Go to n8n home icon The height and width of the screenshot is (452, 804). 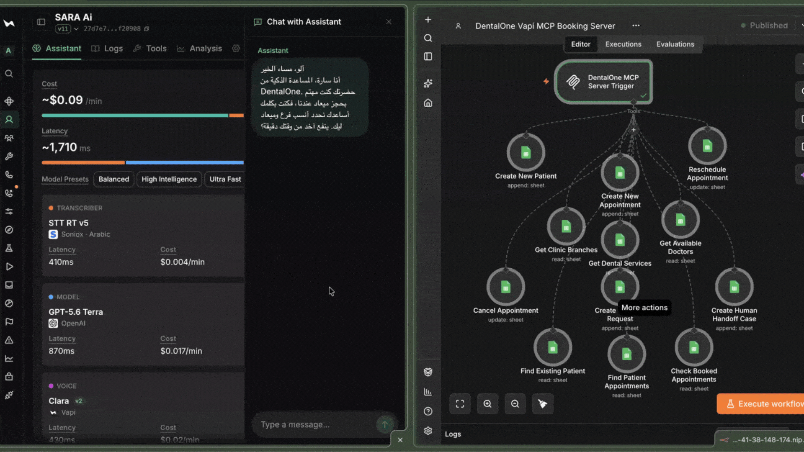pos(428,103)
